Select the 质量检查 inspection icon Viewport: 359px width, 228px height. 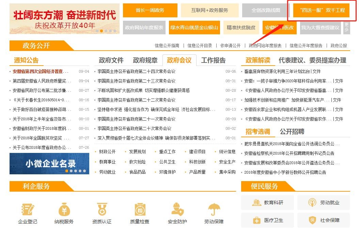click(x=140, y=210)
